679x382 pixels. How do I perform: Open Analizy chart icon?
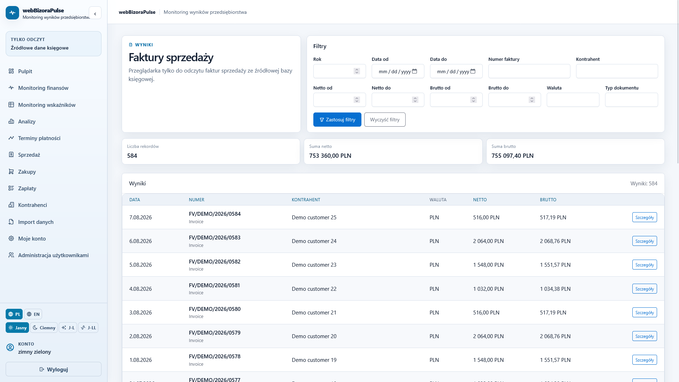[x=11, y=121]
